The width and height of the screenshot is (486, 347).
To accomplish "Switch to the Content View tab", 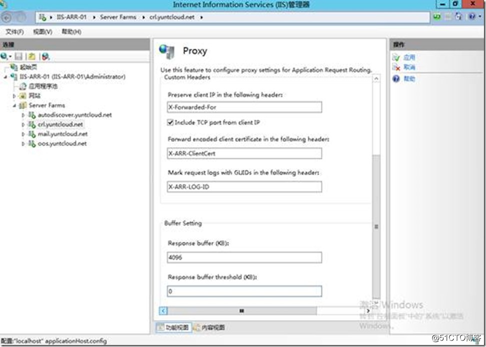I will [209, 327].
